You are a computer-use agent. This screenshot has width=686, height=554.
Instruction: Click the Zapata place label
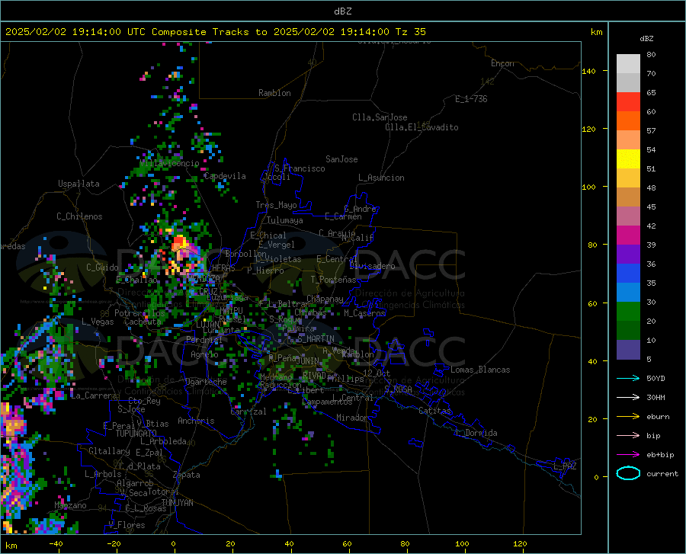pyautogui.click(x=187, y=475)
